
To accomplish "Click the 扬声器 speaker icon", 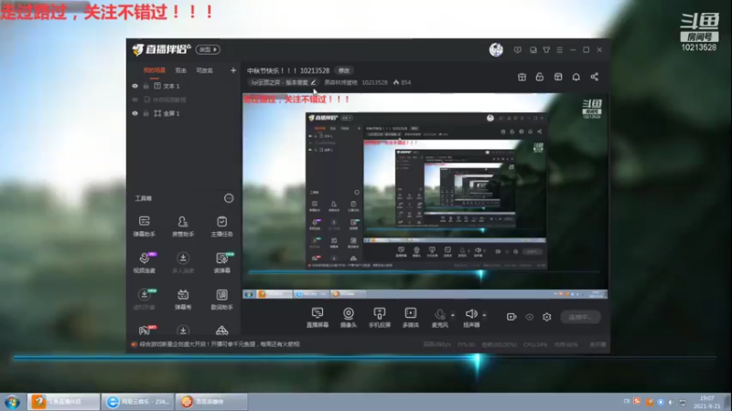I will pyautogui.click(x=471, y=313).
